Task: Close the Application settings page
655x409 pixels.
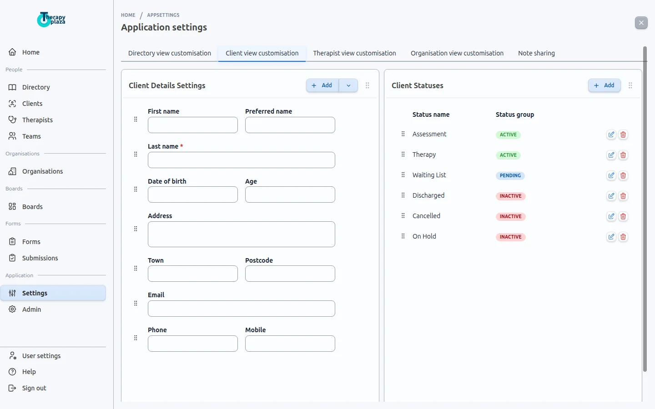Action: [x=641, y=23]
